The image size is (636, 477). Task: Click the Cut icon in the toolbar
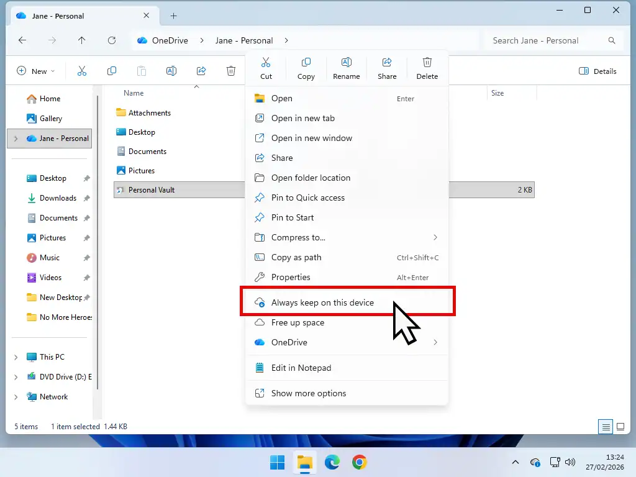[266, 67]
